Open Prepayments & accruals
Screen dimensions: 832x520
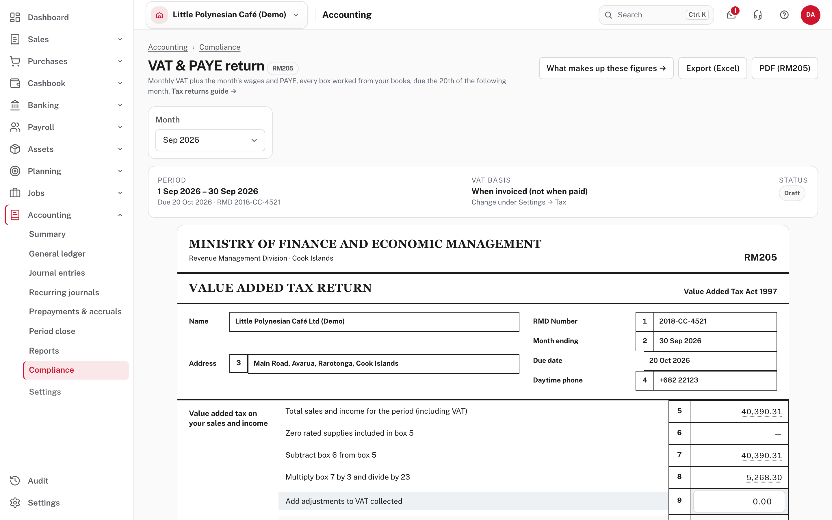pyautogui.click(x=75, y=311)
